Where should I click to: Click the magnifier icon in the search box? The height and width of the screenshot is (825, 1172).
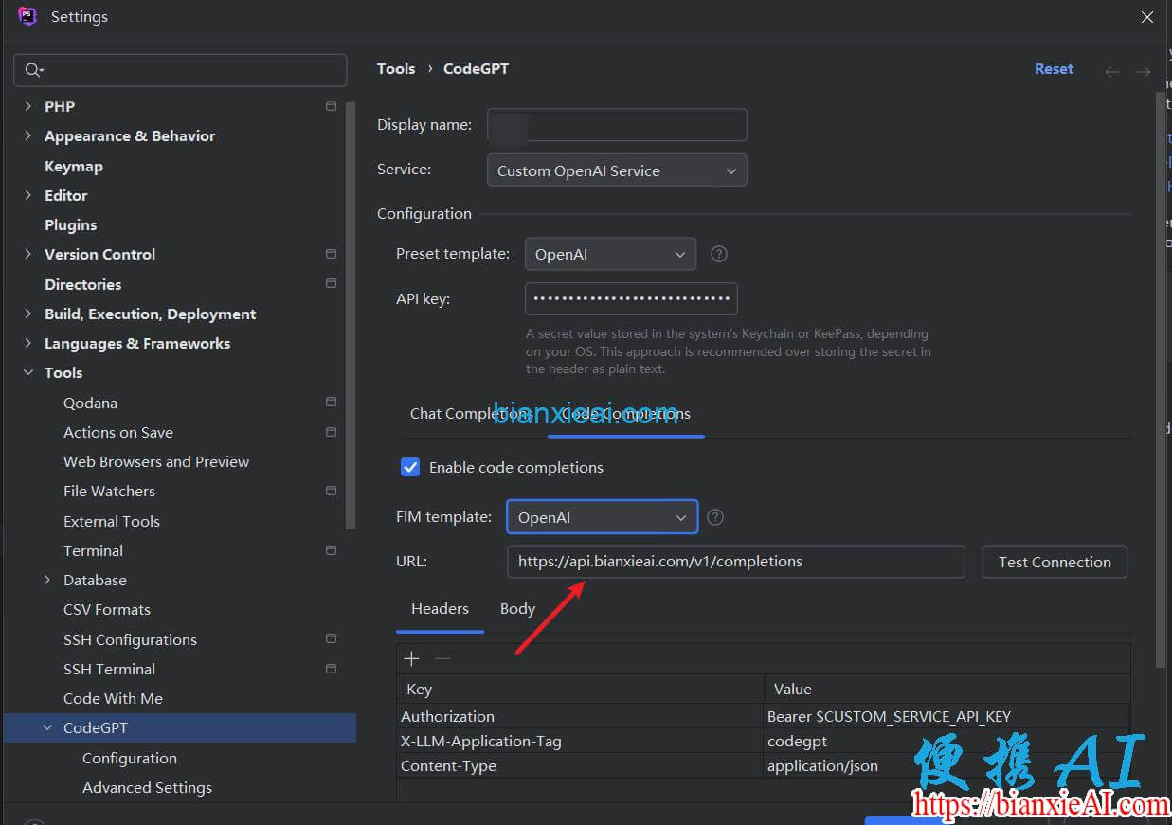31,69
